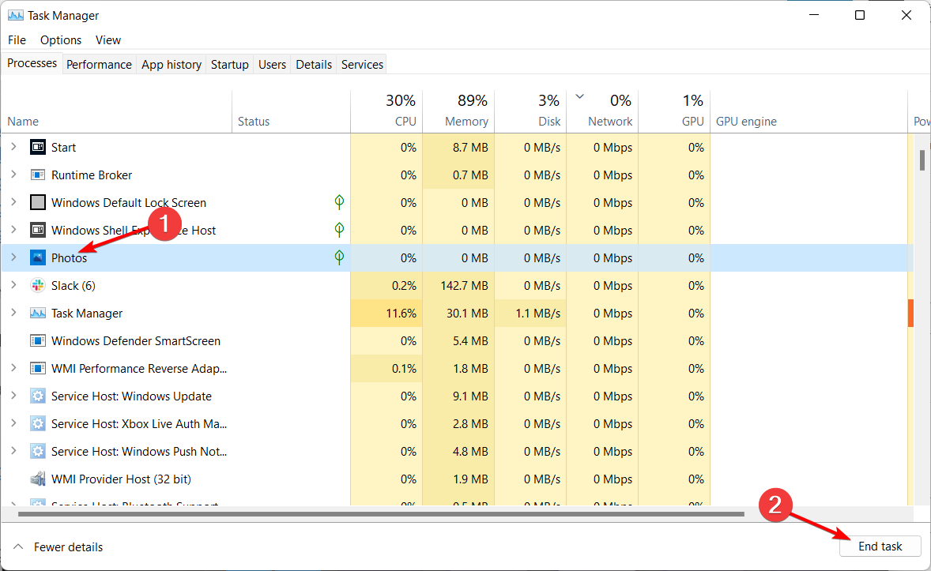931x571 pixels.
Task: Switch to the Services tab
Action: click(362, 64)
